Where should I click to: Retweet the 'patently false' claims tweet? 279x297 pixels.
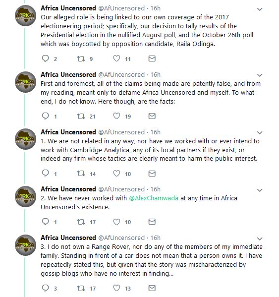click(x=81, y=116)
